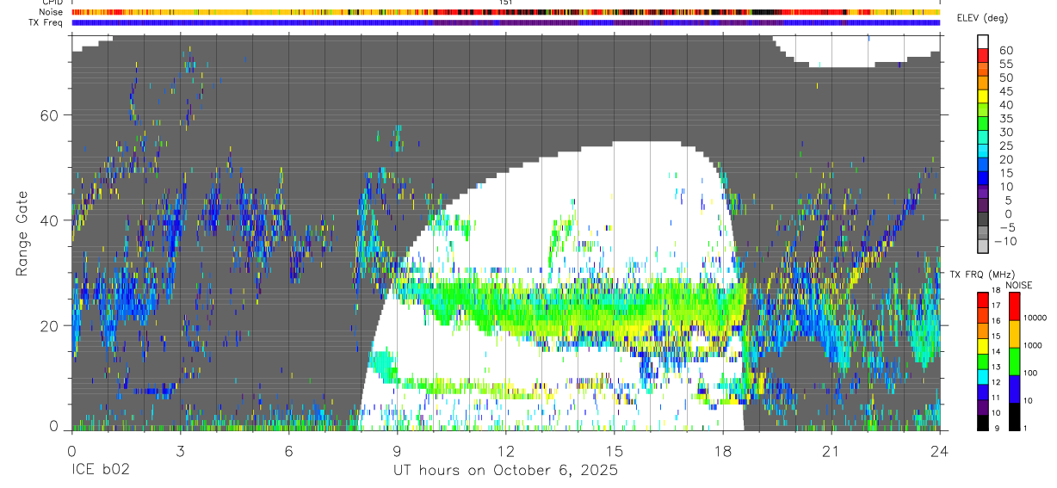The width and height of the screenshot is (1057, 488).
Task: Click the x-axis tick label '24'
Action: [940, 451]
